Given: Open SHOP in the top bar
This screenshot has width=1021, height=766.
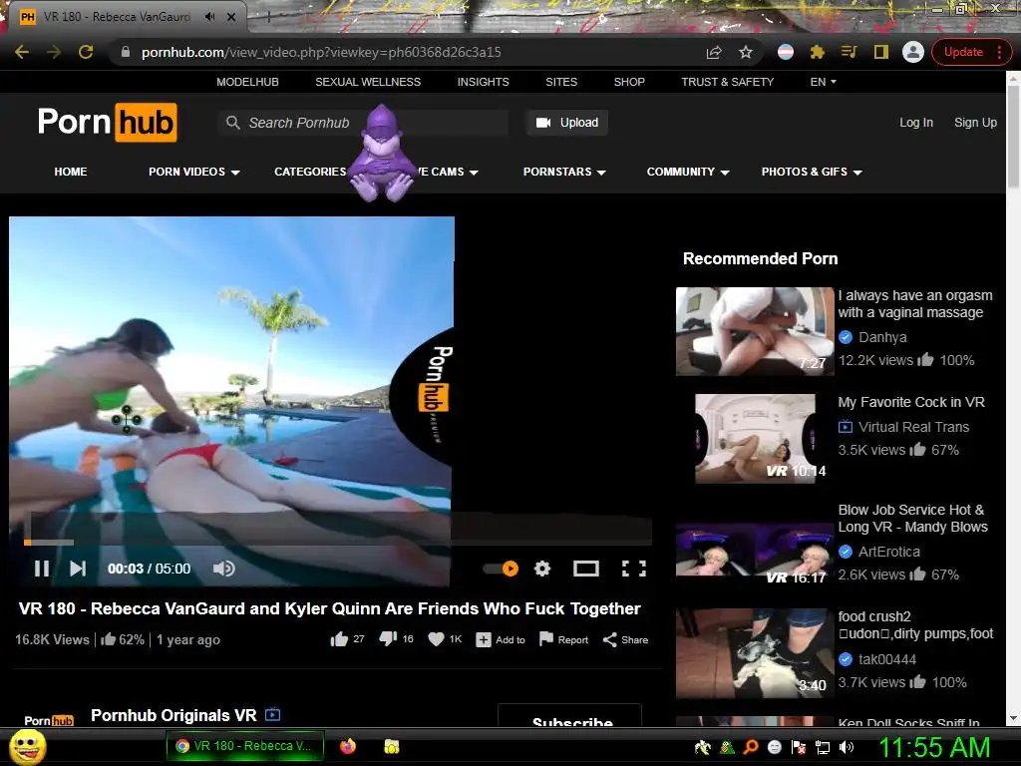Looking at the screenshot, I should pos(629,82).
